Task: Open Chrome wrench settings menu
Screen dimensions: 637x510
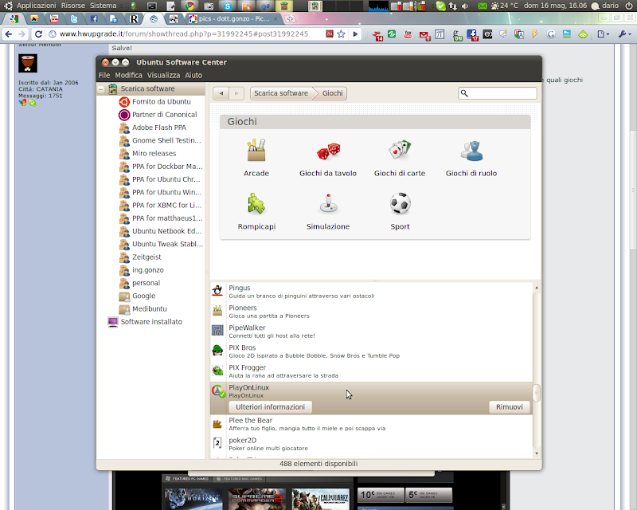Action: [x=625, y=34]
